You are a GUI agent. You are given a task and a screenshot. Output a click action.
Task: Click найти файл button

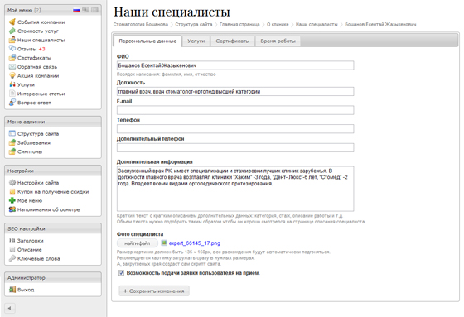click(138, 243)
